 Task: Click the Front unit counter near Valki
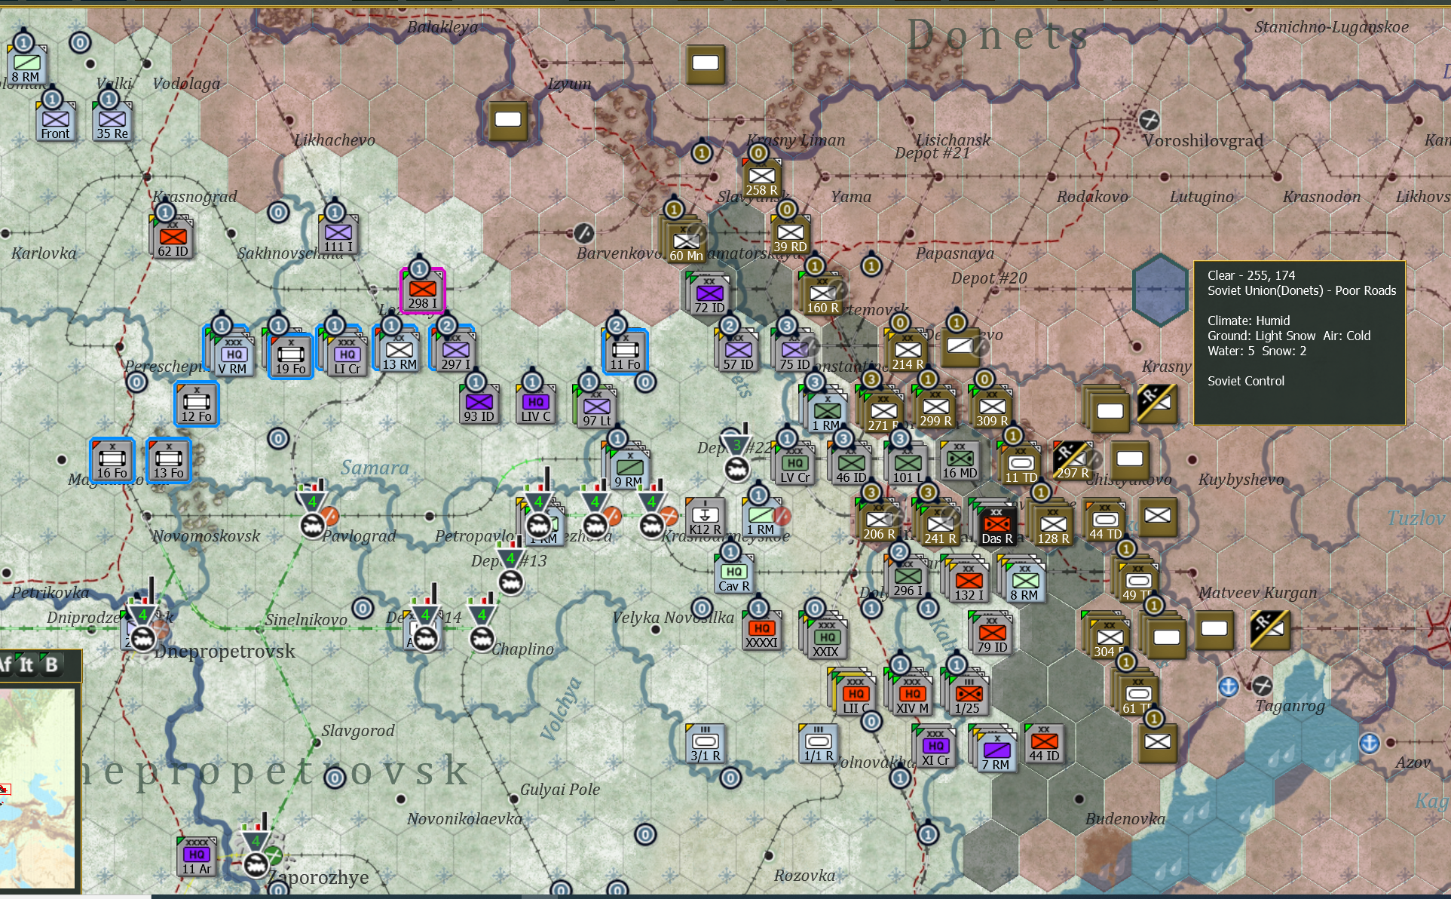tap(55, 121)
